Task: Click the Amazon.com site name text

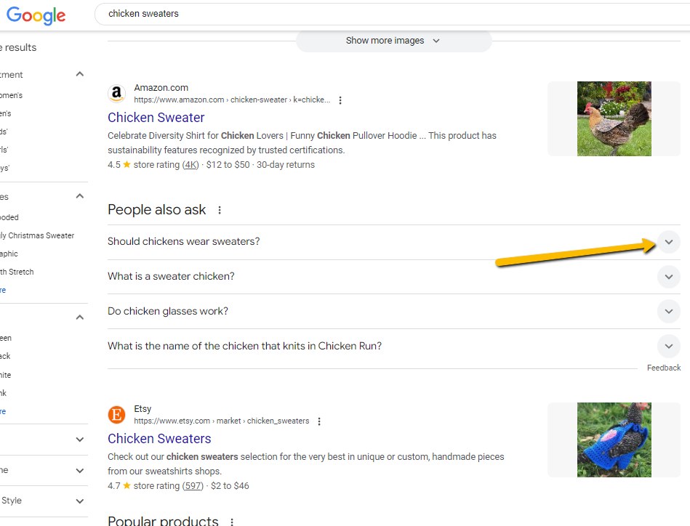Action: coord(161,88)
